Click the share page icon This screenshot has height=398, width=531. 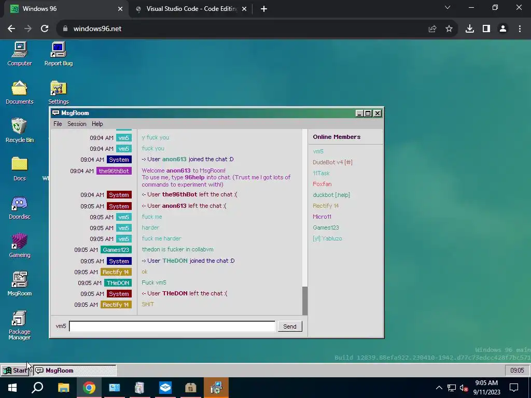click(x=432, y=29)
